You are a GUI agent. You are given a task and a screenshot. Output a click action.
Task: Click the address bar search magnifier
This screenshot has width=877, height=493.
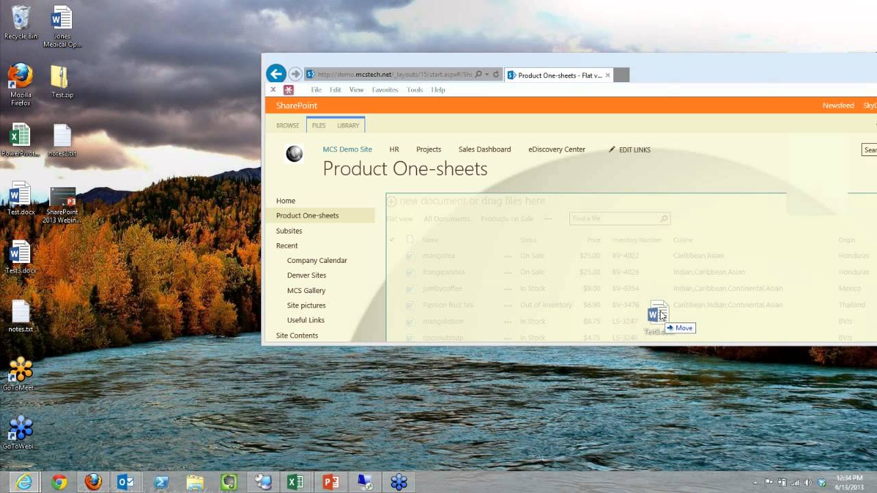(478, 75)
